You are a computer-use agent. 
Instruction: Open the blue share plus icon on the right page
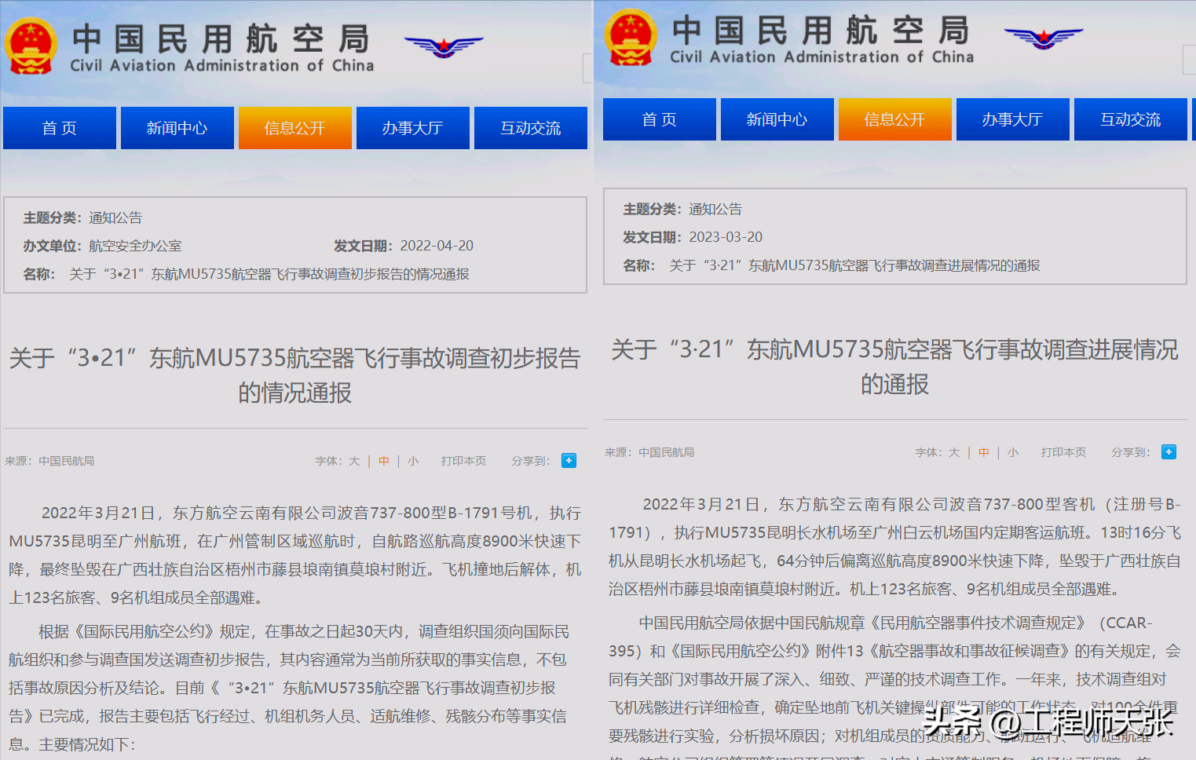pos(1169,452)
